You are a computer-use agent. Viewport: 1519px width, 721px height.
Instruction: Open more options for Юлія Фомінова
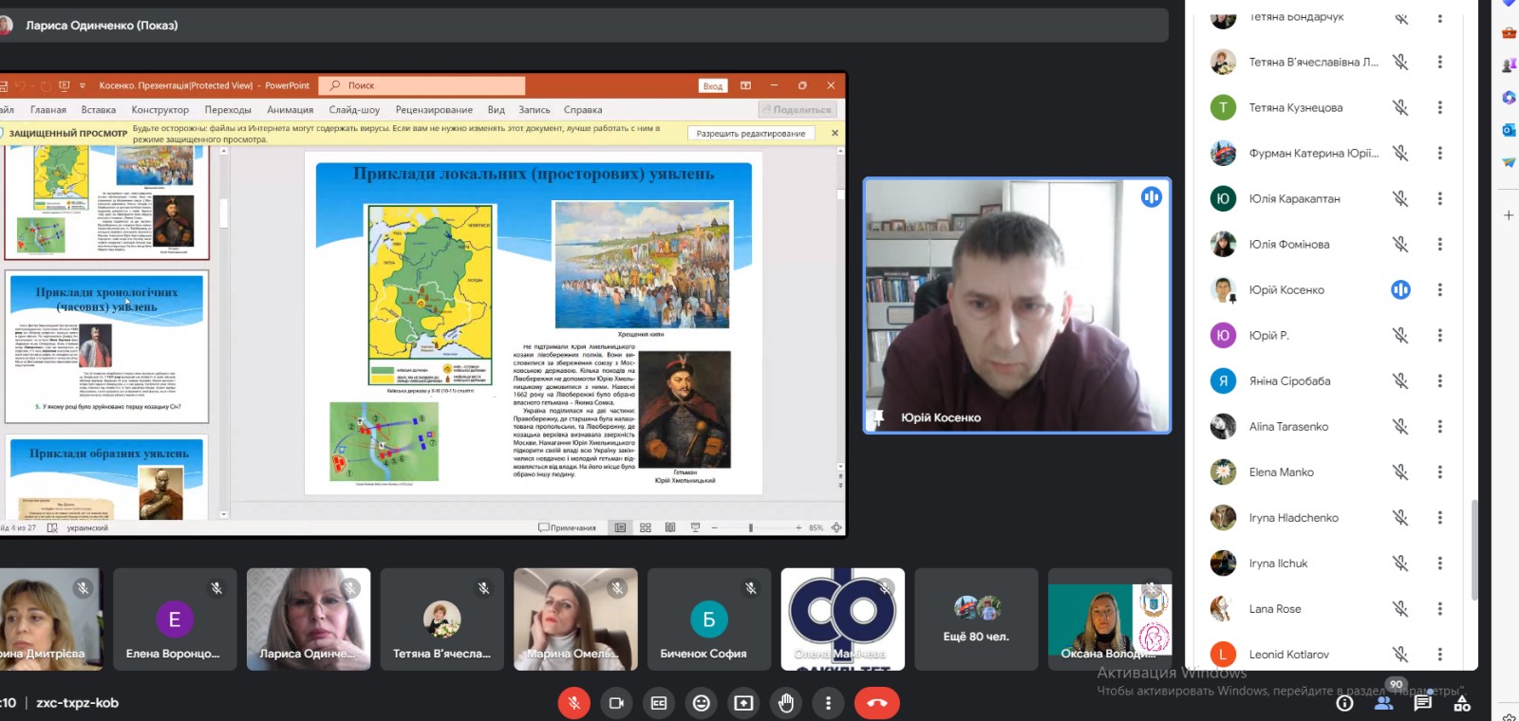click(x=1439, y=244)
